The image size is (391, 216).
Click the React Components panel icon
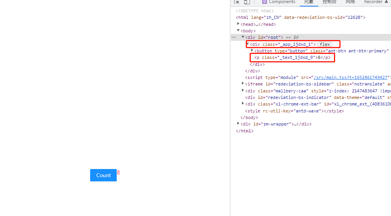[265, 2]
